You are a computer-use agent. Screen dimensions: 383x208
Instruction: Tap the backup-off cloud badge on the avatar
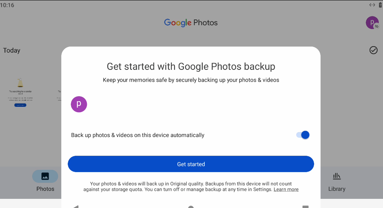(x=377, y=26)
